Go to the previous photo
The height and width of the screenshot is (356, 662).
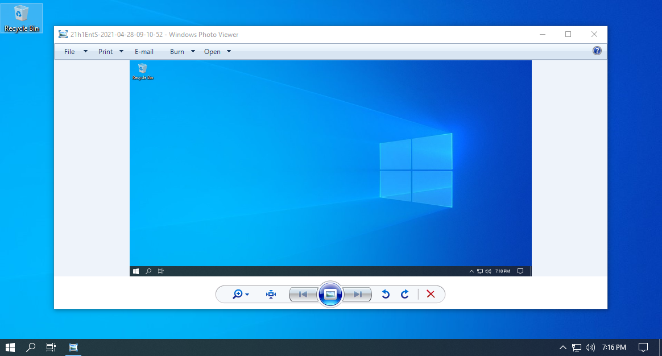303,295
